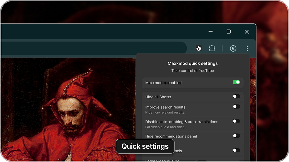Minimize the browser window
The height and width of the screenshot is (162, 289).
pyautogui.click(x=210, y=31)
